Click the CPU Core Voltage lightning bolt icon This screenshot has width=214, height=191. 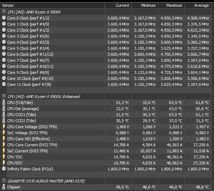coord(4,127)
